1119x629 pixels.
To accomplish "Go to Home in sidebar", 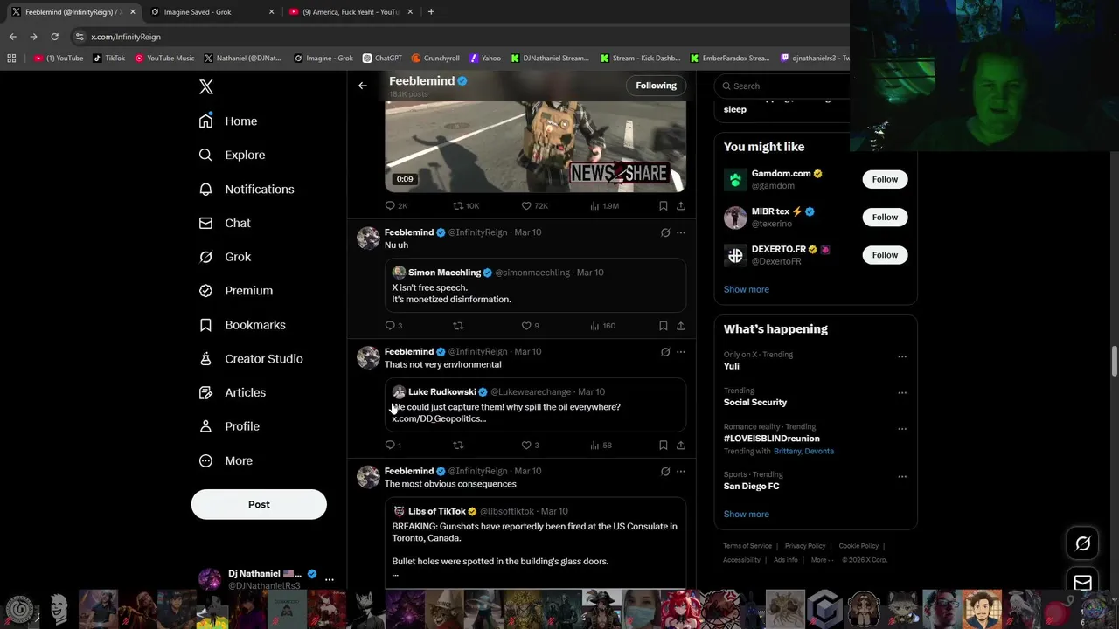I will click(x=228, y=121).
